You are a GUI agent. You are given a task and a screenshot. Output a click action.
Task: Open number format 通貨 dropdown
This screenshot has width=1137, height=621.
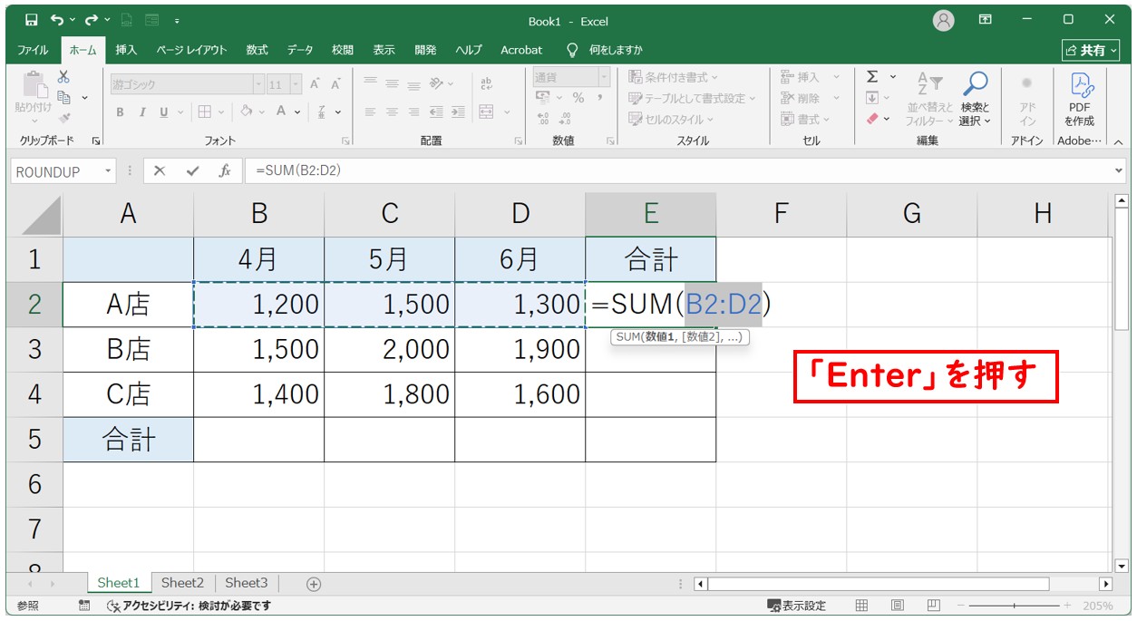(x=604, y=77)
